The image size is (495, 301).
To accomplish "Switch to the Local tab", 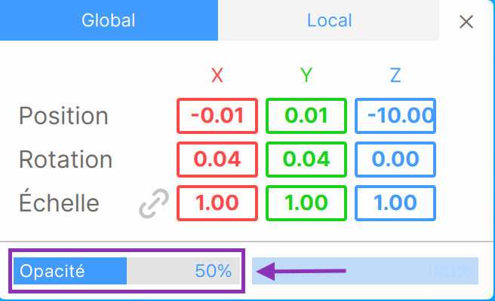I will [x=329, y=20].
